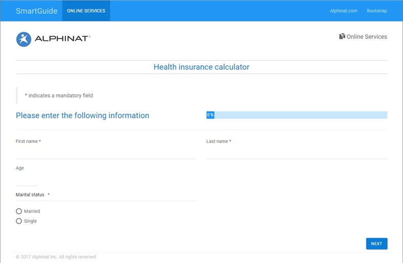Click the Marital status field label
This screenshot has width=403, height=263.
(30, 195)
